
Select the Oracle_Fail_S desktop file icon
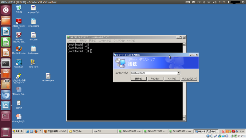(x=19, y=118)
